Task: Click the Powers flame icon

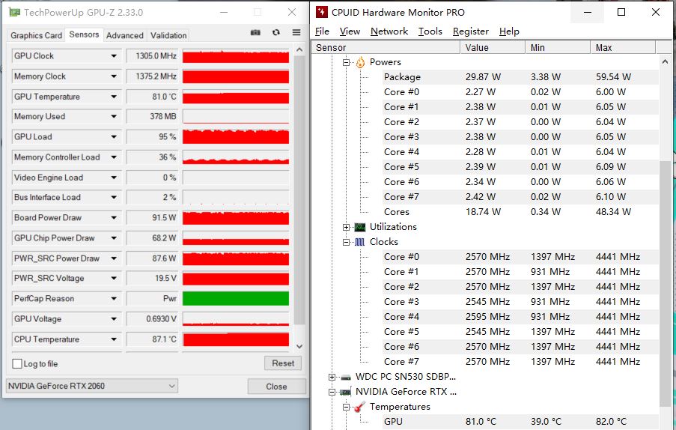Action: pos(360,62)
